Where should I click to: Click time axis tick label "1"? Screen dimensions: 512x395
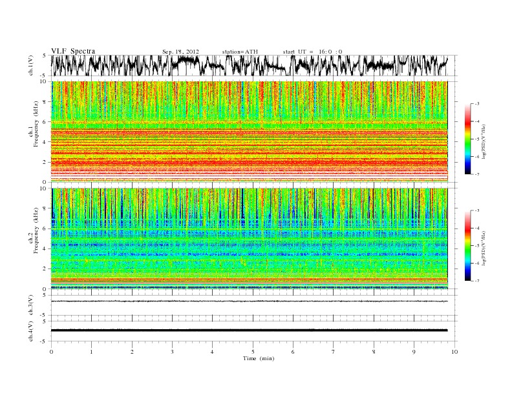91,352
